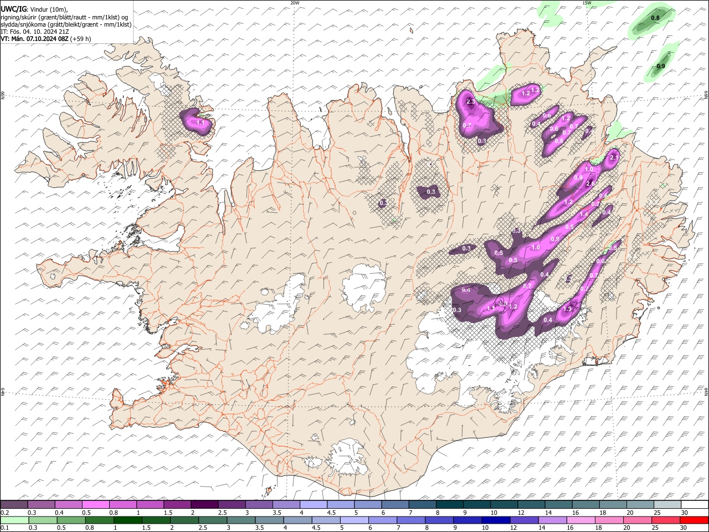
Task: Click the 1.9 snow value near Vatnajökull
Action: (567, 309)
